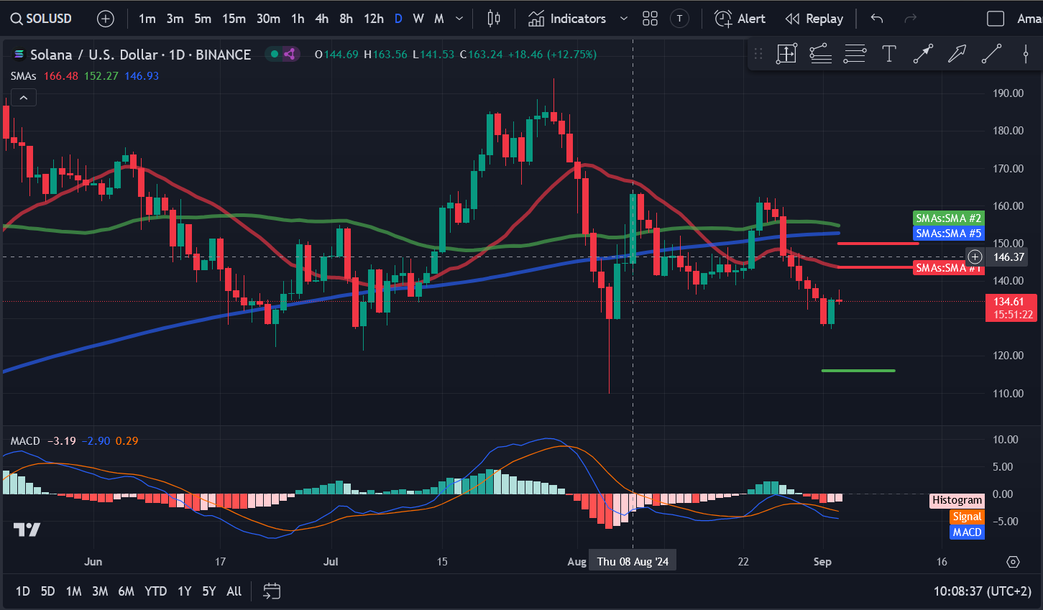Redo the last chart action

click(911, 19)
